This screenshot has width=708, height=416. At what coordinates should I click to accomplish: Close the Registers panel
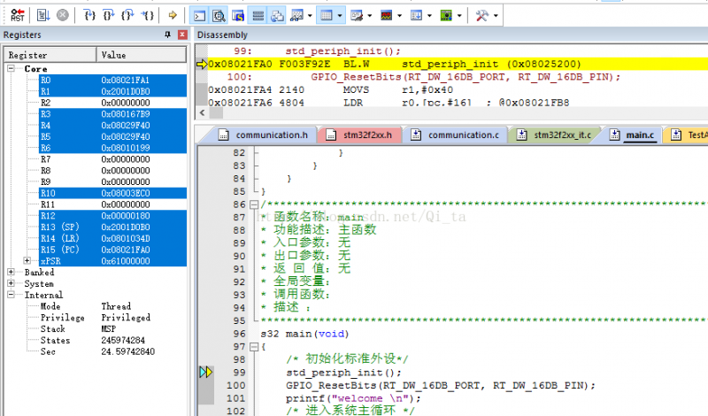[182, 35]
